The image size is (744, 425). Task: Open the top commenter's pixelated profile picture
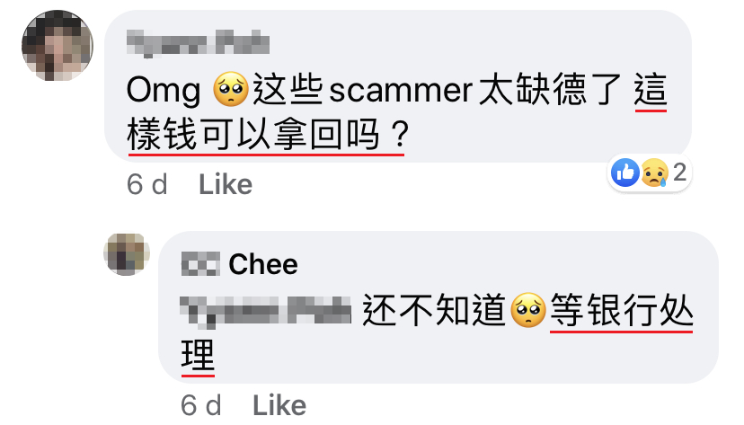click(58, 46)
